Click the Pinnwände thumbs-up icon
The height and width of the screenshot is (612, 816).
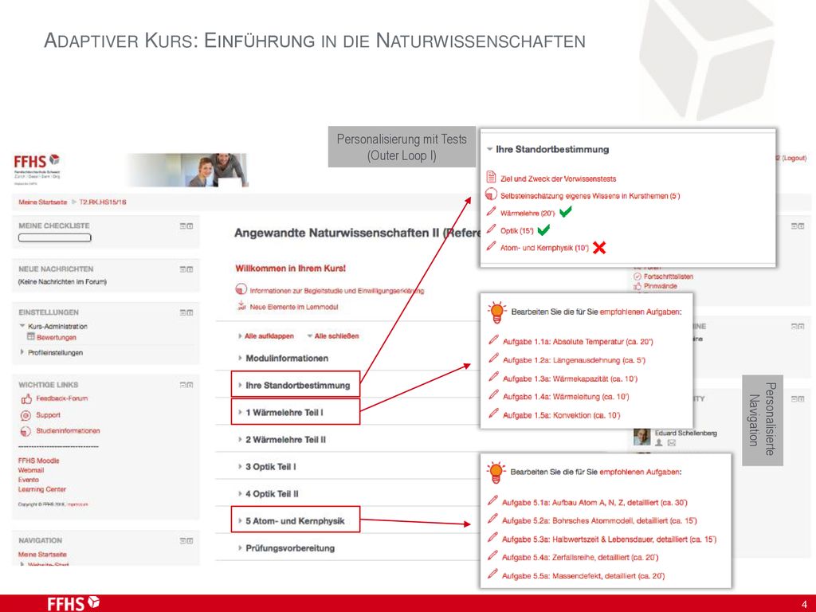(637, 286)
